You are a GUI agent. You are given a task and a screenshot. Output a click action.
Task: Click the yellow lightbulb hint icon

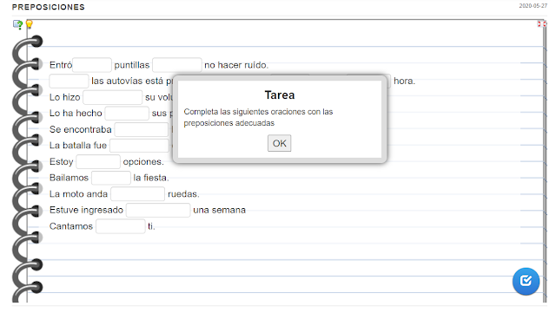29,24
